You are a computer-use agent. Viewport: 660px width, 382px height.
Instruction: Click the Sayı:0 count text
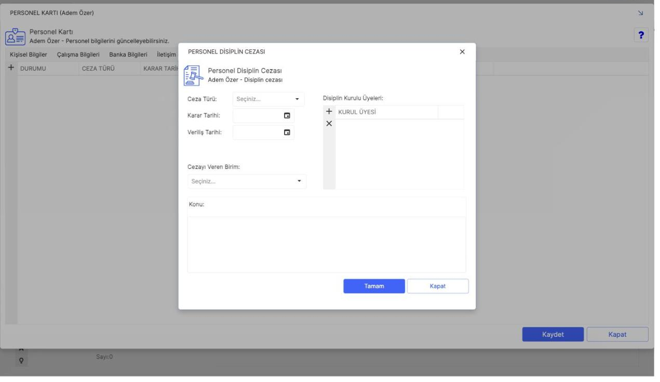[105, 357]
